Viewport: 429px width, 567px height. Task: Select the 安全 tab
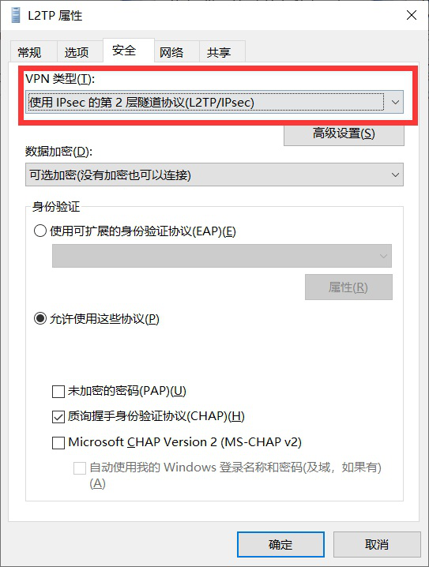pos(124,50)
